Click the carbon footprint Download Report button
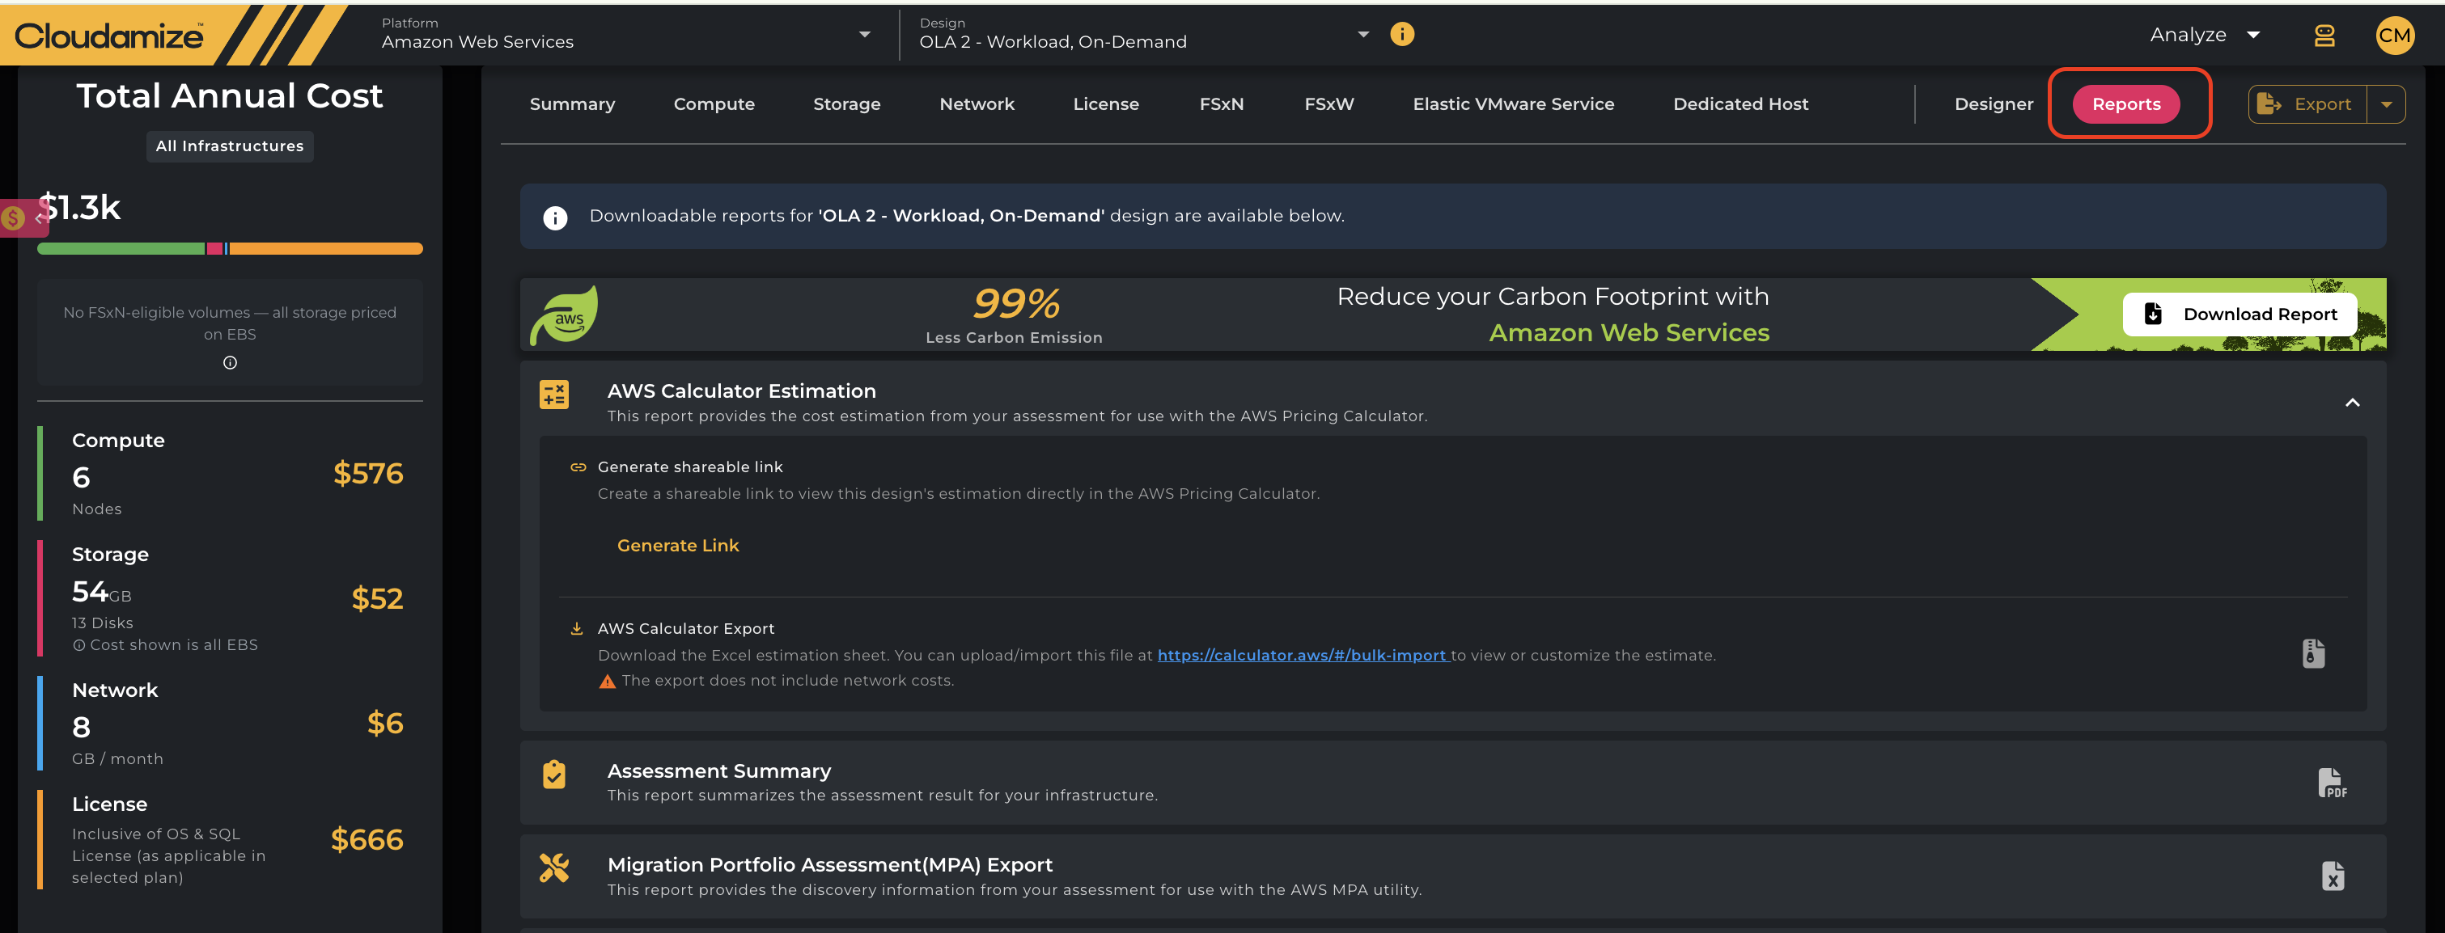Screen dimensions: 2445x933 (x=2240, y=315)
